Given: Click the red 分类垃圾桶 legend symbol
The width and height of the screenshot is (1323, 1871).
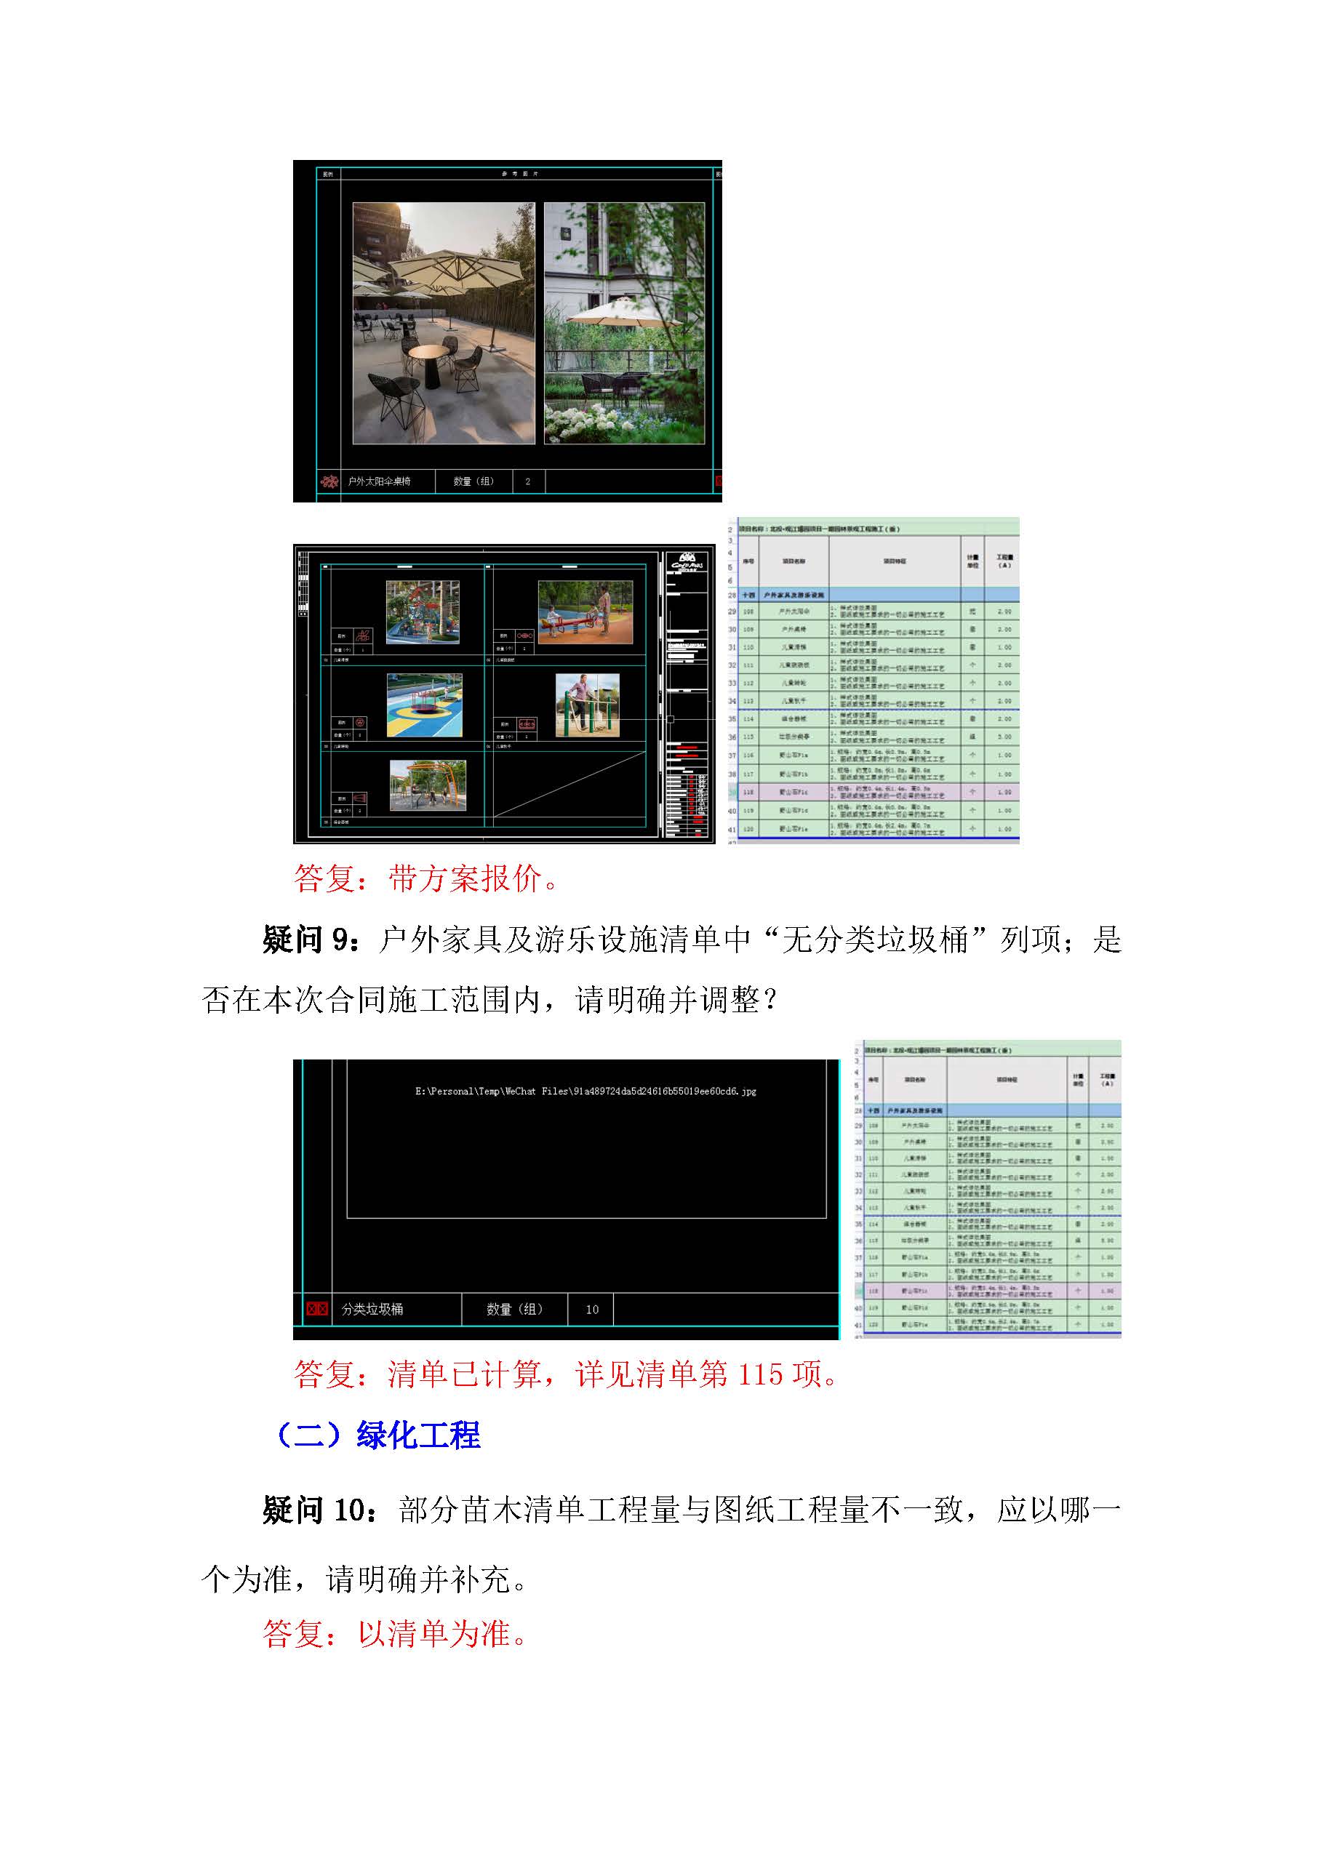Looking at the screenshot, I should tap(316, 1309).
